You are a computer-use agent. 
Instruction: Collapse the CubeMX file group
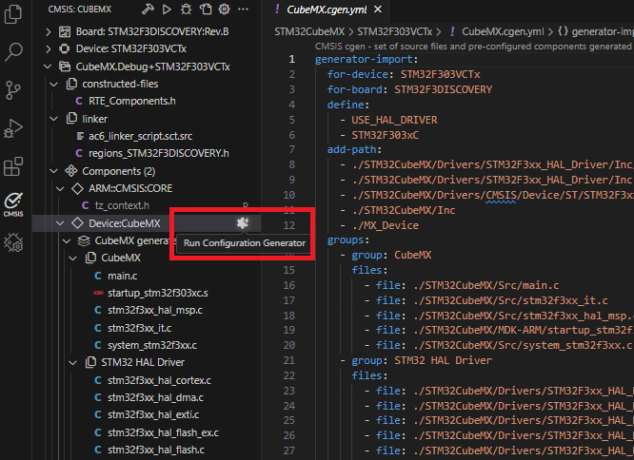coord(72,259)
